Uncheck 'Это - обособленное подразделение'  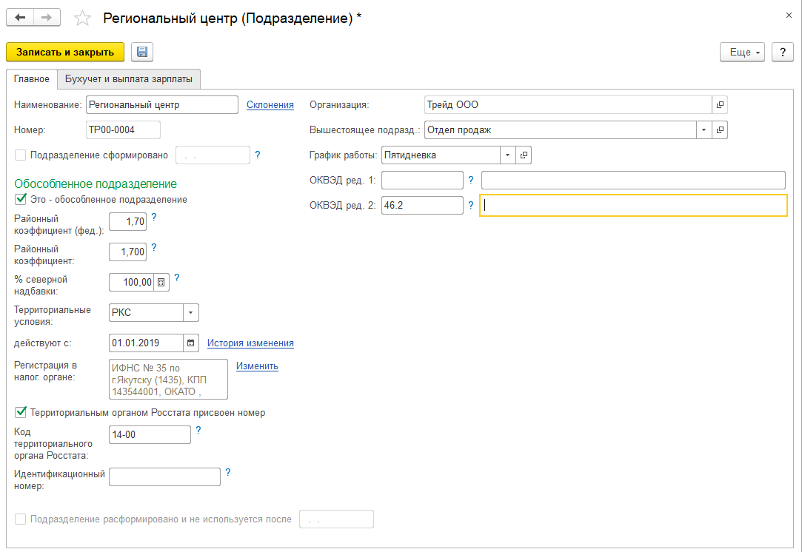tap(20, 199)
